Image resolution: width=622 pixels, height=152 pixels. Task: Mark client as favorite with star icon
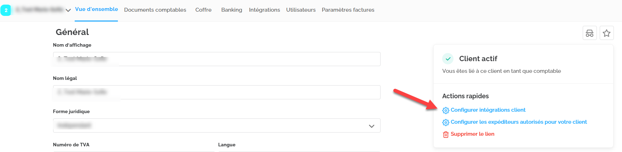[607, 33]
